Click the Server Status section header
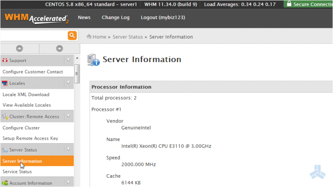333x187 pixels. pyautogui.click(x=37, y=150)
